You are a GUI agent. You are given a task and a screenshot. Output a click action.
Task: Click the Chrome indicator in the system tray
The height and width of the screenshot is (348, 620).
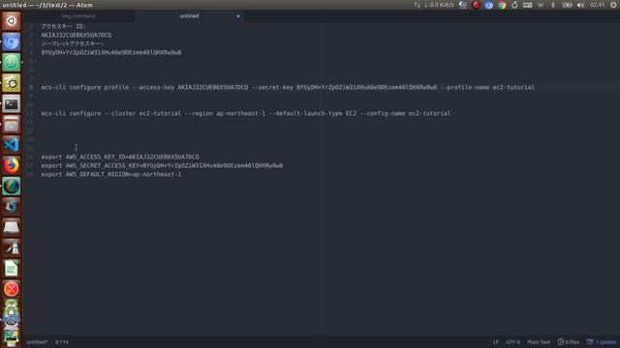click(502, 5)
